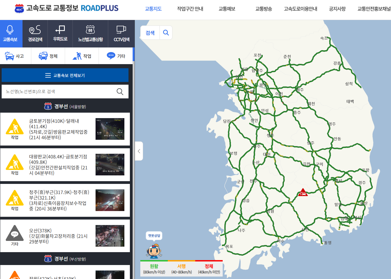Open the CCTV검색 tab

121,34
